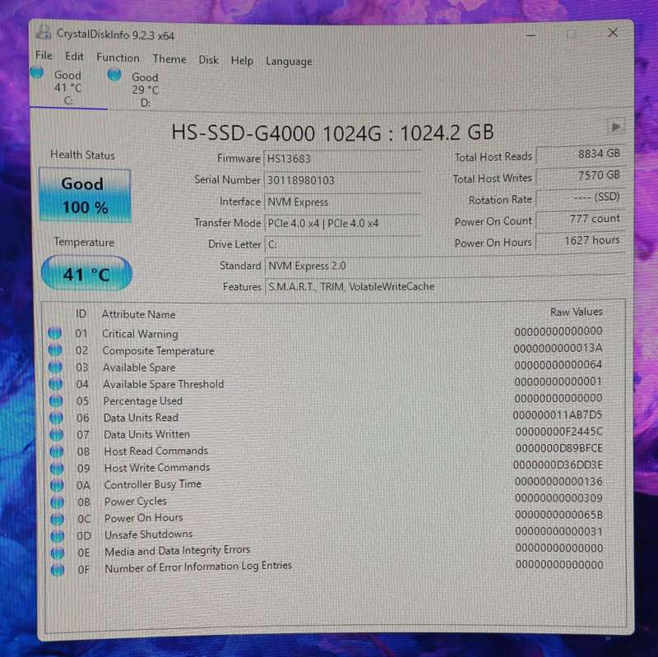Click the status icon for Power On Hours row

point(58,519)
